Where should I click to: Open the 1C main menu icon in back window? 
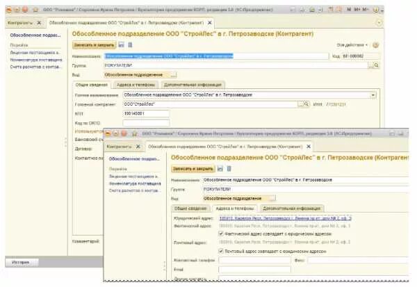coord(9,10)
